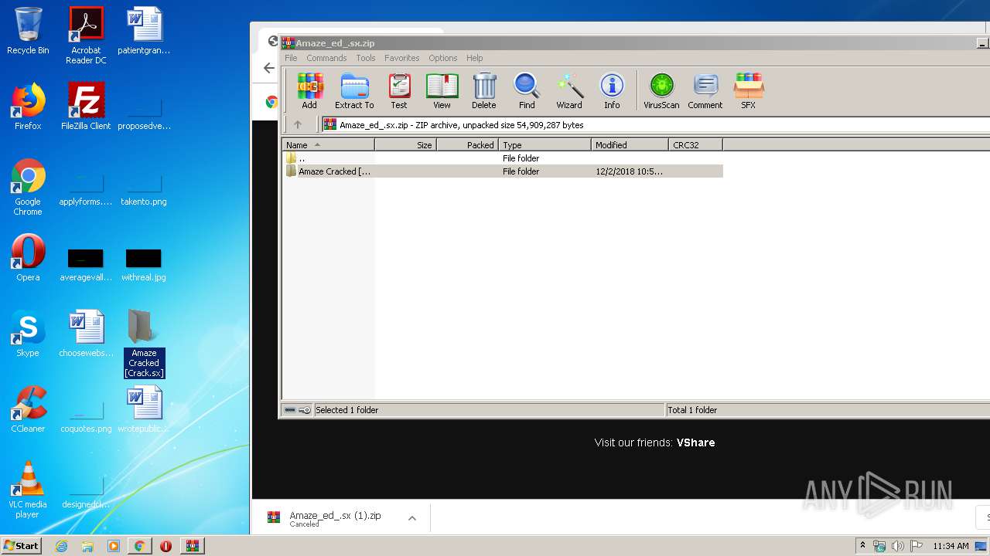990x556 pixels.
Task: Select the FileZilla Client desktop icon
Action: pos(86,107)
